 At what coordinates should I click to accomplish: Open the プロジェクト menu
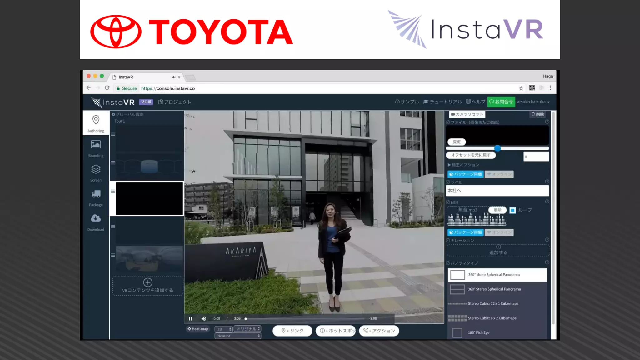[175, 102]
